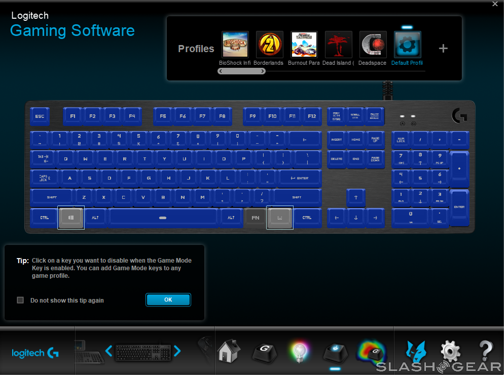Select previous device left arrow
Viewport: 504px width, 375px height.
(109, 351)
